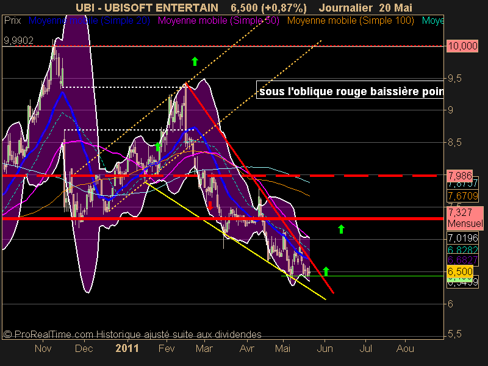
Task: Click the 'Mar' label on the time axis
Action: 204,348
